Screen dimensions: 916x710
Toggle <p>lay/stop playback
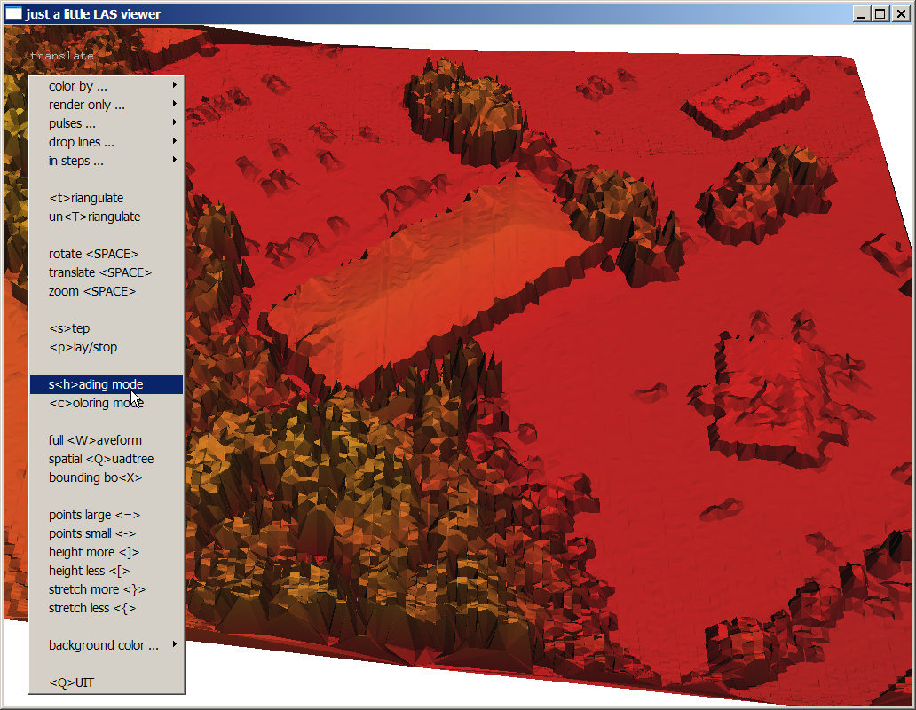pos(83,347)
